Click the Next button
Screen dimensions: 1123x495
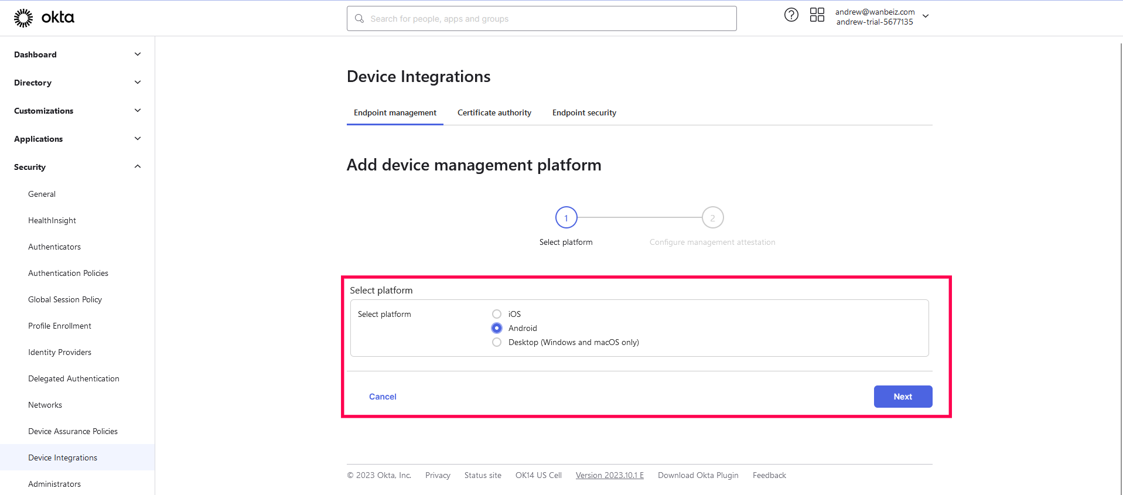tap(902, 397)
